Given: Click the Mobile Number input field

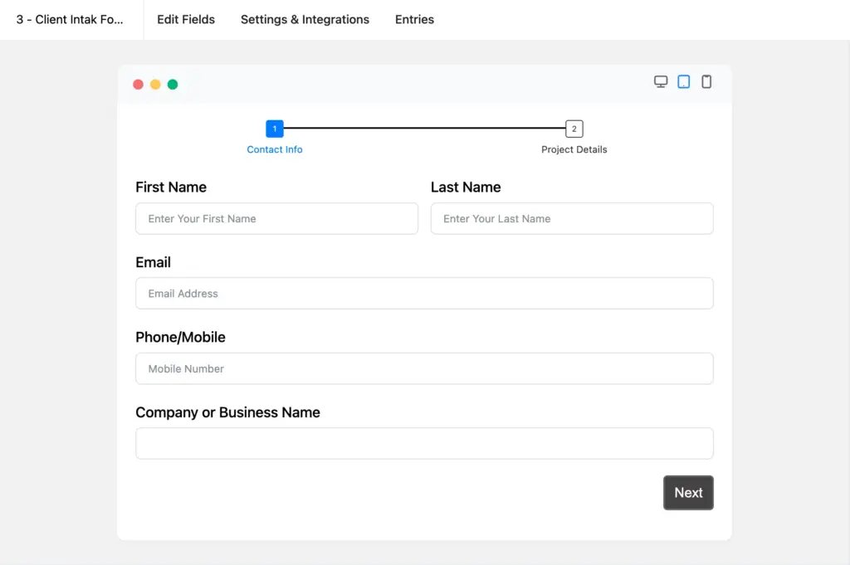Looking at the screenshot, I should coord(424,369).
